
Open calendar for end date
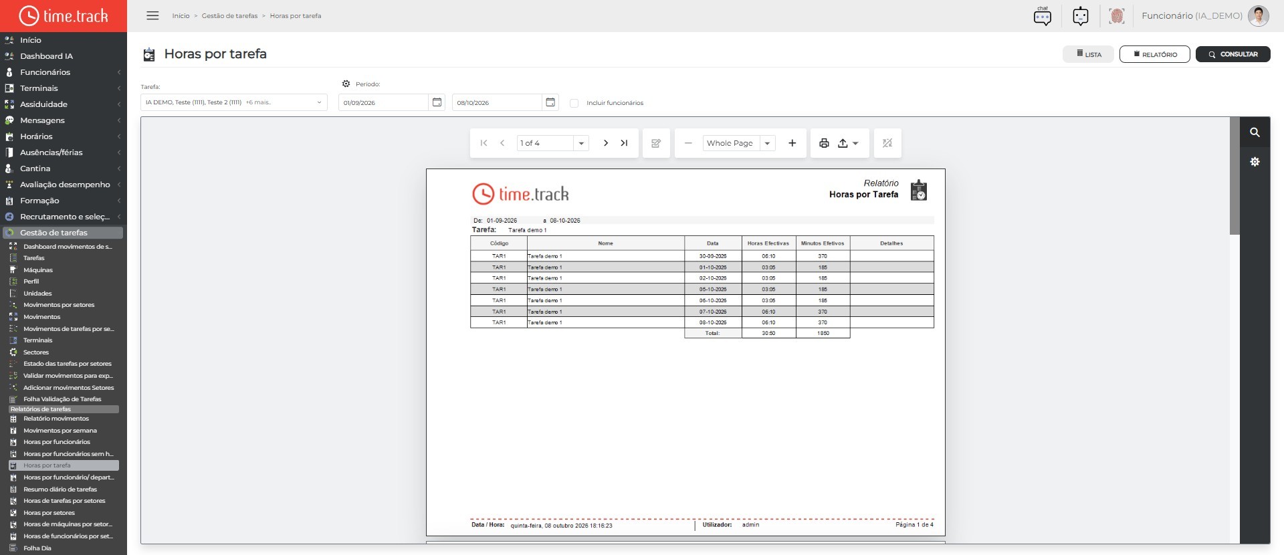tap(550, 102)
